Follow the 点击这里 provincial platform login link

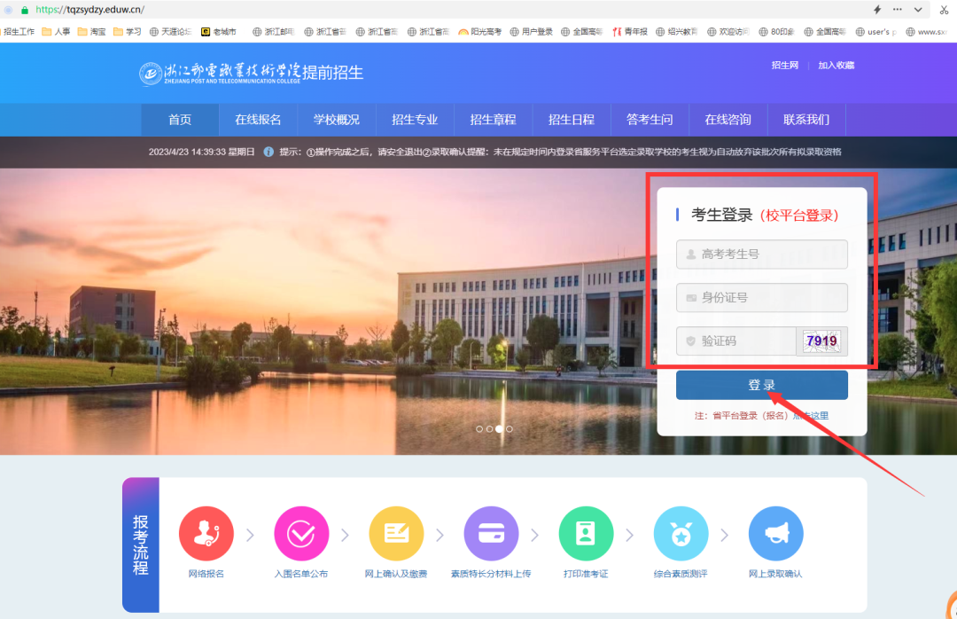811,416
